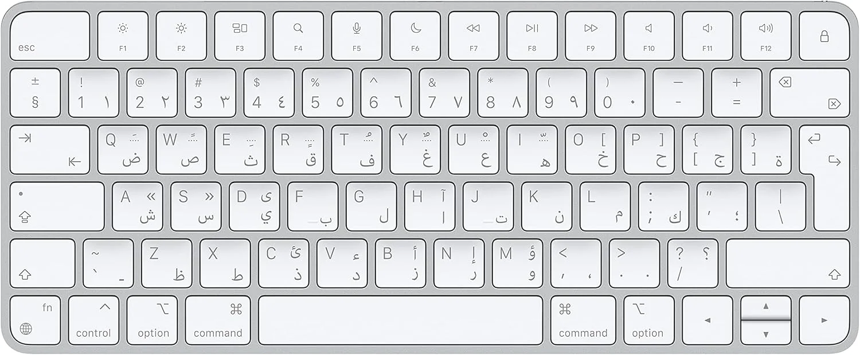The height and width of the screenshot is (355, 860).
Task: Click the up arrow key
Action: pos(766,307)
